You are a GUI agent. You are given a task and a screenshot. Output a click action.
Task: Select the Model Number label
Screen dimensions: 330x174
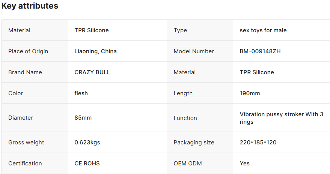[x=194, y=51]
